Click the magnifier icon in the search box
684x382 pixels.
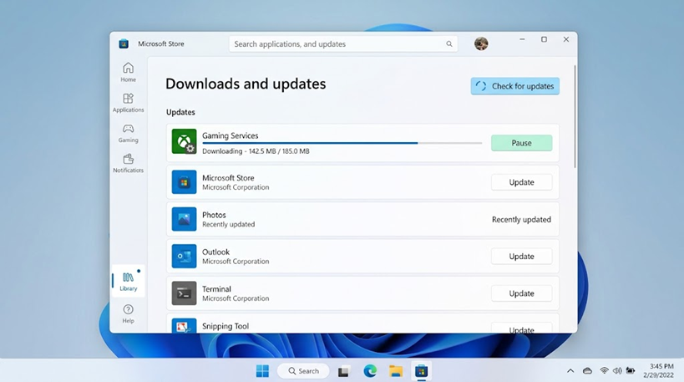448,43
